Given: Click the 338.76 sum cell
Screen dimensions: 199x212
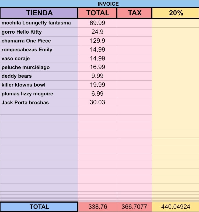Looking at the screenshot, I should 98,207.
